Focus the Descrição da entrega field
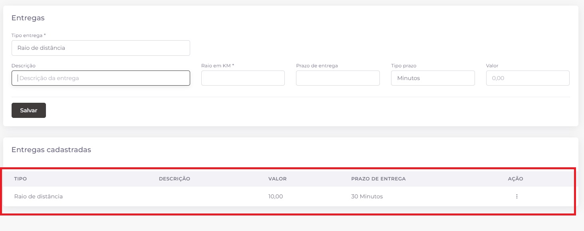The image size is (584, 231). click(x=101, y=78)
